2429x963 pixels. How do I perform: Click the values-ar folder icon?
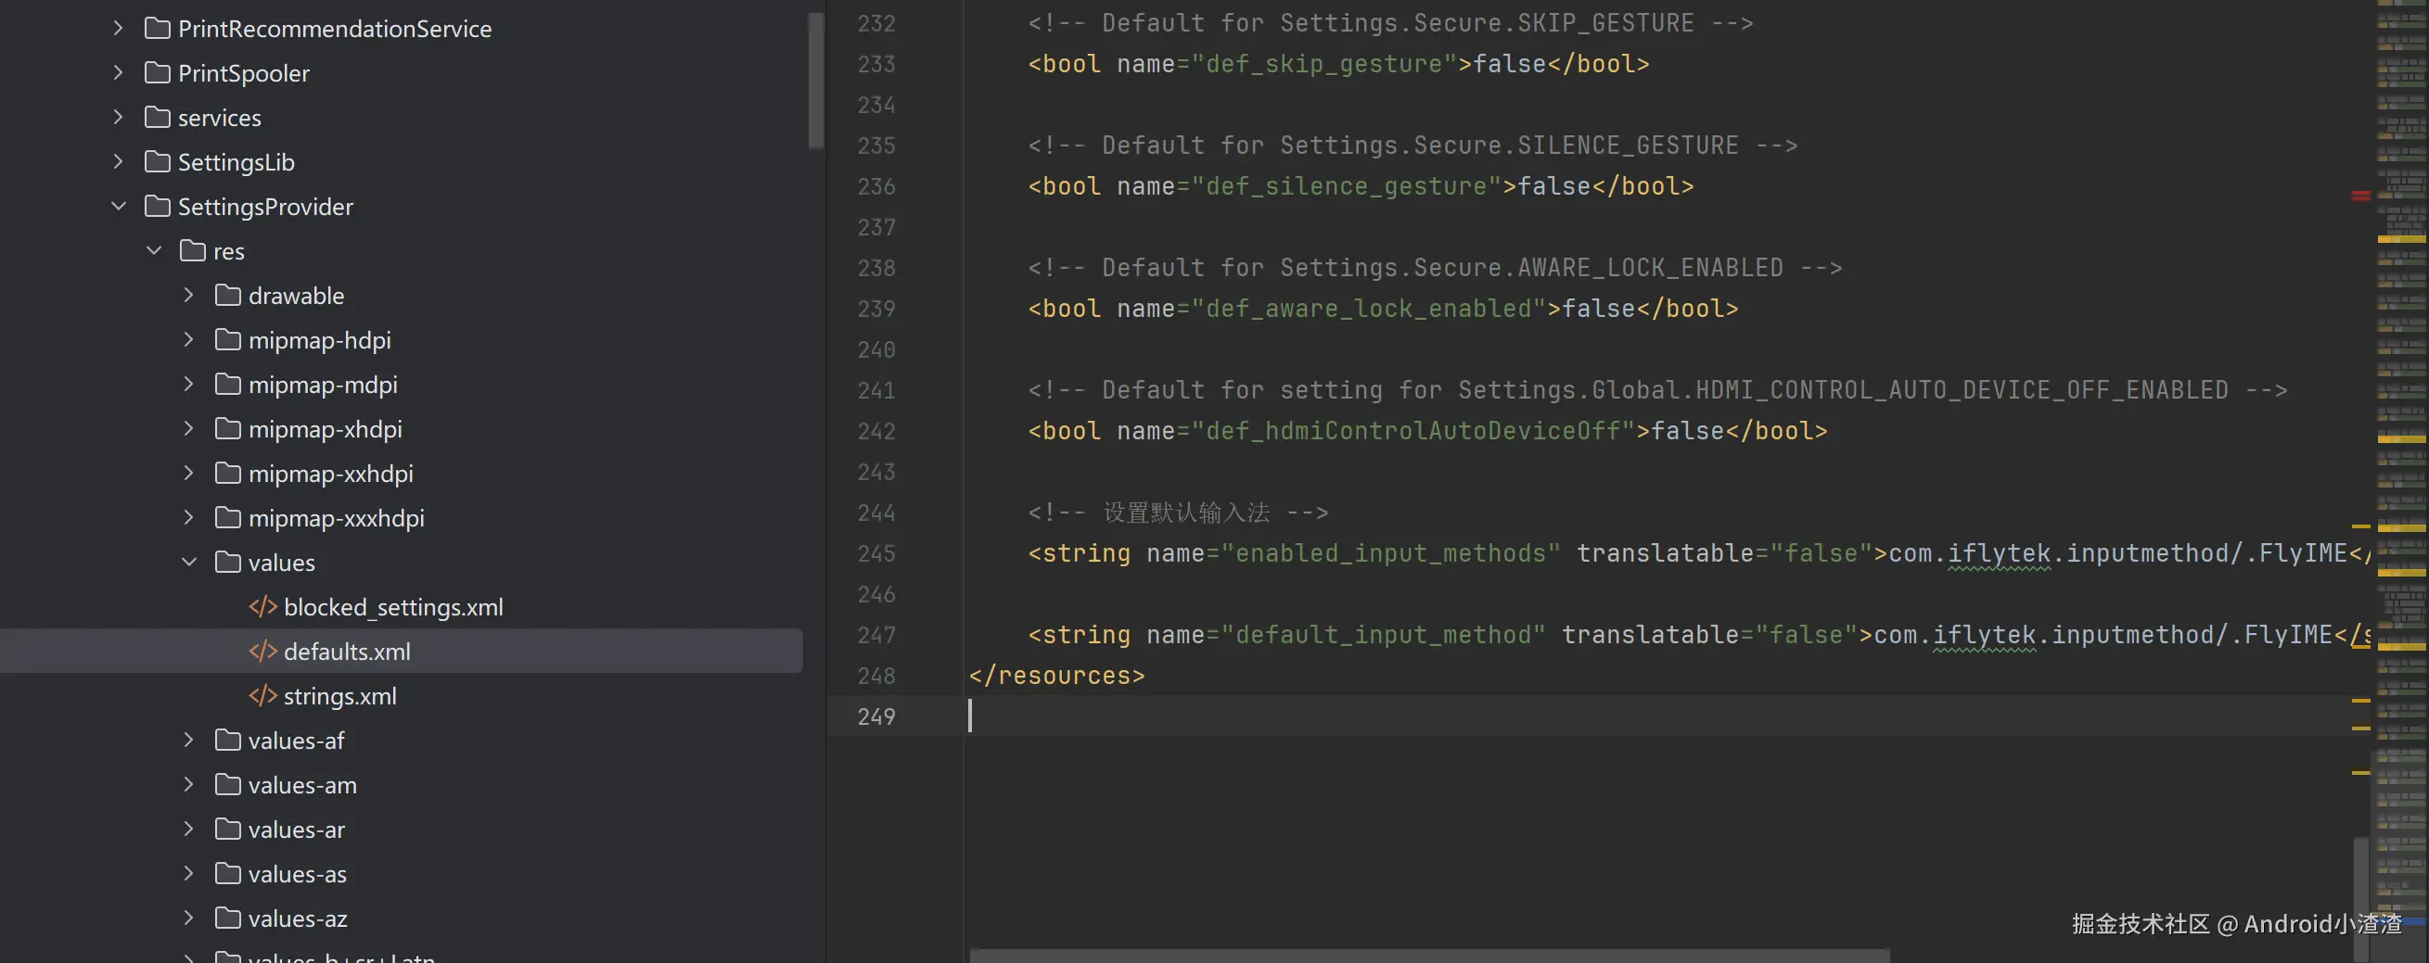click(227, 829)
